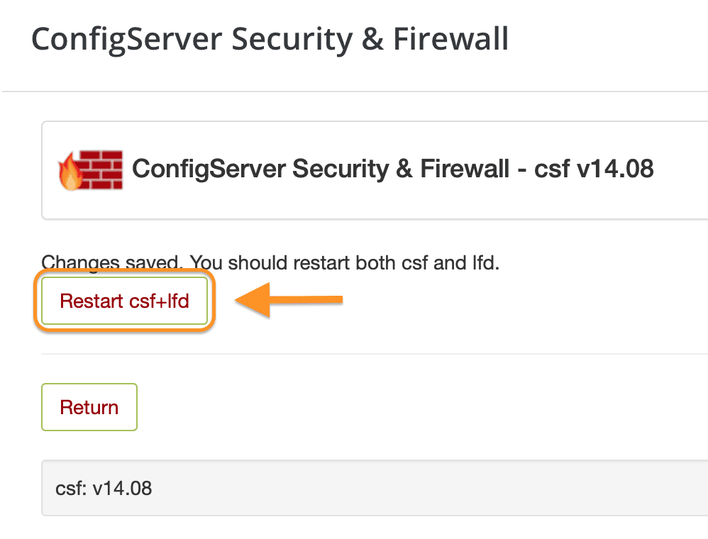Click the divider line under the page heading

point(354,91)
